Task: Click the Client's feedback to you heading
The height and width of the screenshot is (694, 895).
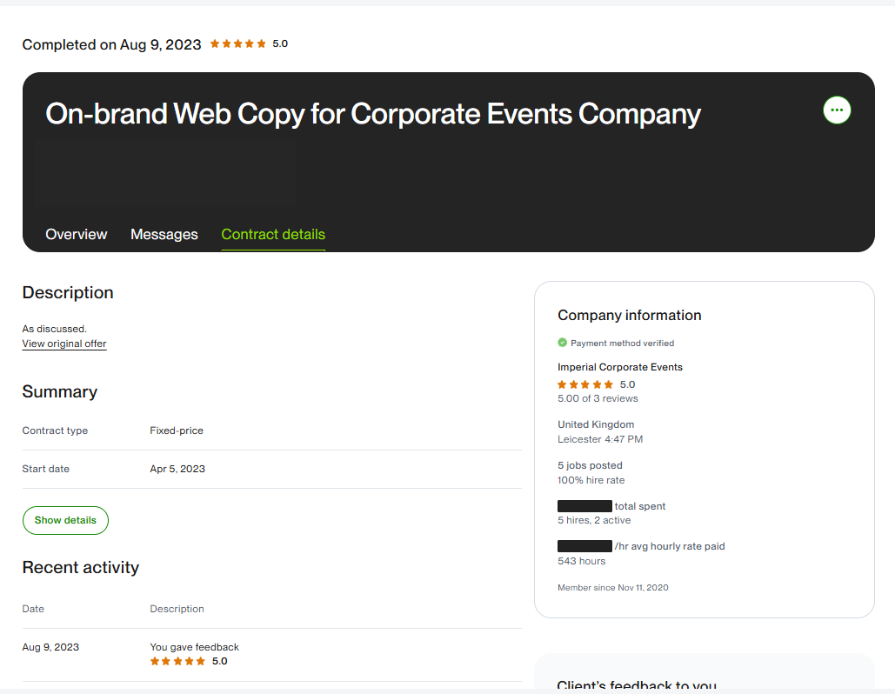Action: pos(637,684)
